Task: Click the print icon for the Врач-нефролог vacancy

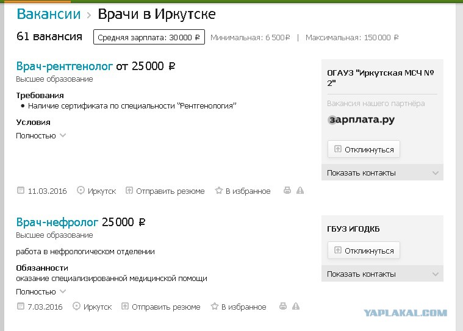Action: click(x=283, y=306)
